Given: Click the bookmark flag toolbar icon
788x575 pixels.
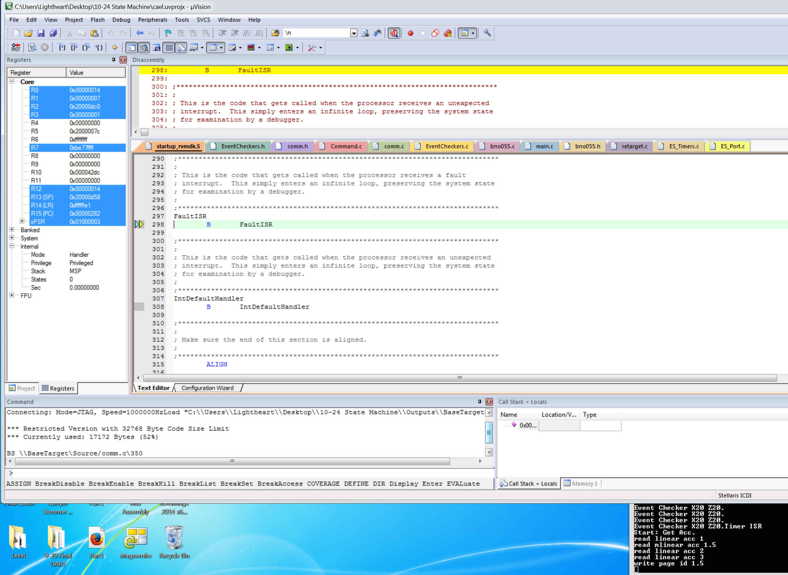Looking at the screenshot, I should (x=168, y=33).
